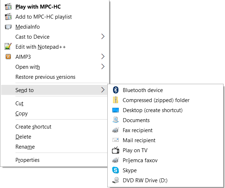Click the Play on TV television icon
225x188 pixels.
pos(116,150)
